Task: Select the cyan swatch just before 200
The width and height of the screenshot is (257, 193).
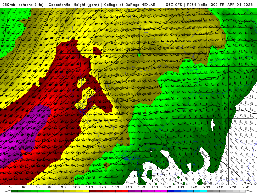Action: point(204,191)
